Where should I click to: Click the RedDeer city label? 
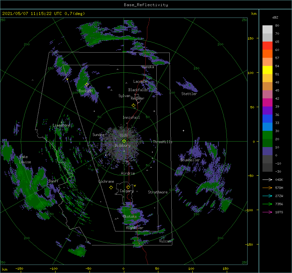138,98
